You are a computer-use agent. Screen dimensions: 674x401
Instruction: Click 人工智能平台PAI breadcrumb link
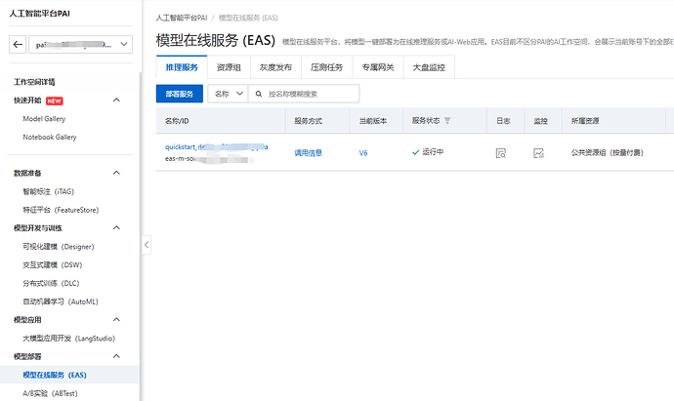(x=182, y=18)
